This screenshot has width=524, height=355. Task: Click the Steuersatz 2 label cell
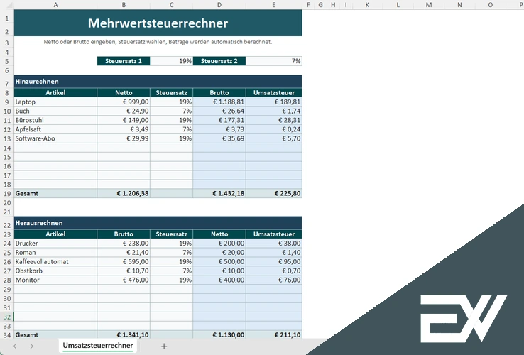pos(219,61)
